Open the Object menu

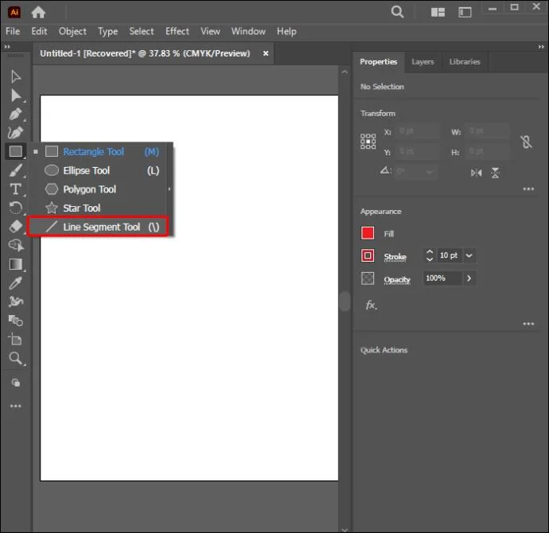coord(72,31)
